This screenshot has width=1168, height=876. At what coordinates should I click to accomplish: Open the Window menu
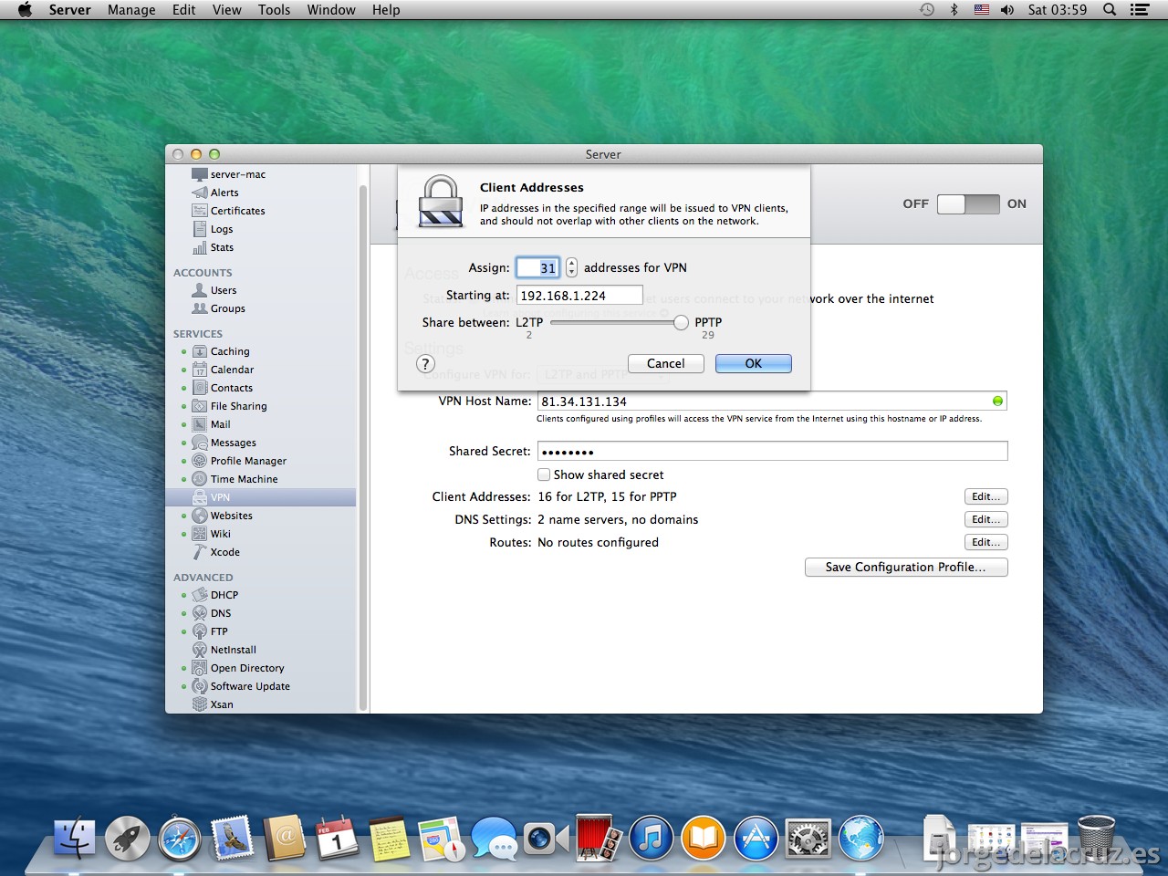[x=331, y=10]
